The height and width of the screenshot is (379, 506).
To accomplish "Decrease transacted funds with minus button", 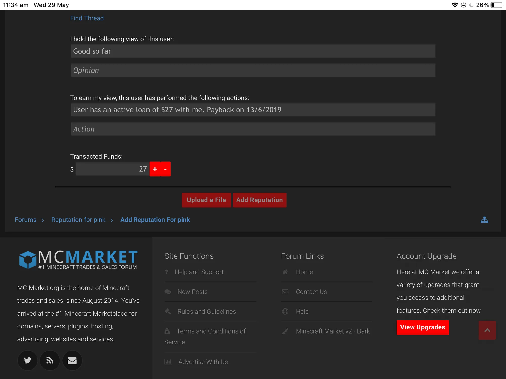I will (x=165, y=169).
